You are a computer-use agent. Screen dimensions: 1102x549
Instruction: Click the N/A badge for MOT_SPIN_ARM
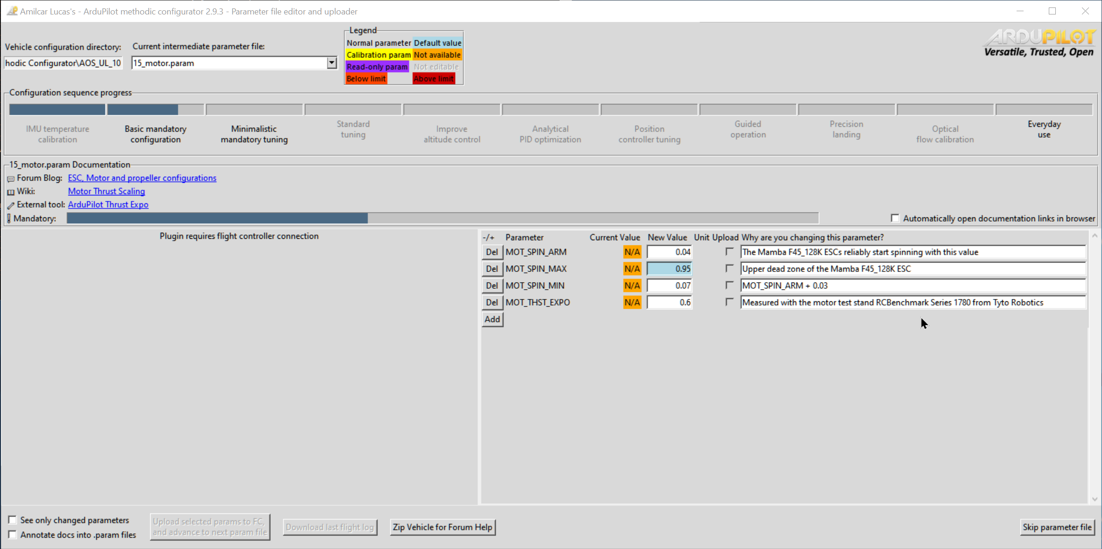(x=632, y=252)
